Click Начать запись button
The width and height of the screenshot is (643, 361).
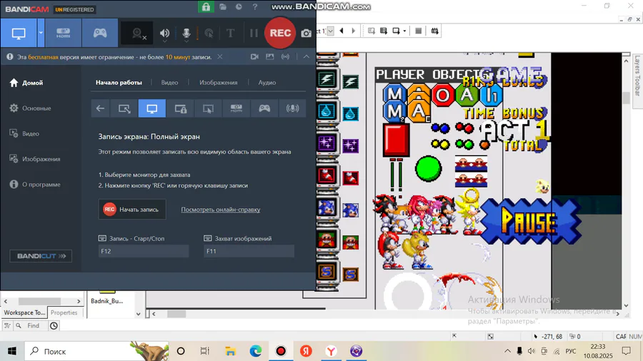pos(132,210)
